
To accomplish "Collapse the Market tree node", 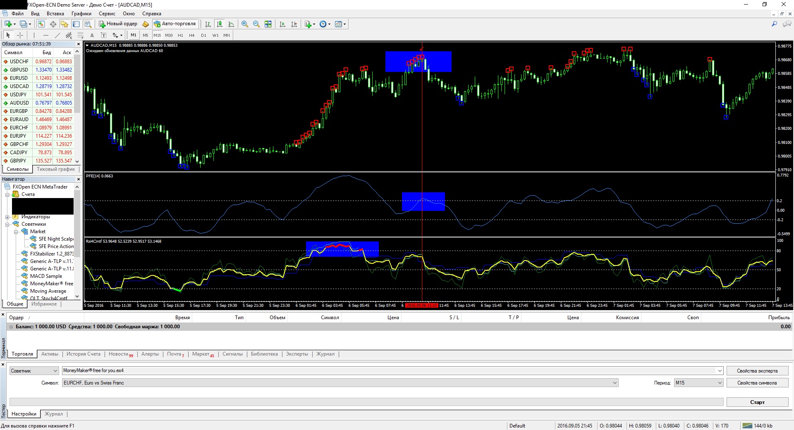I will pos(16,232).
